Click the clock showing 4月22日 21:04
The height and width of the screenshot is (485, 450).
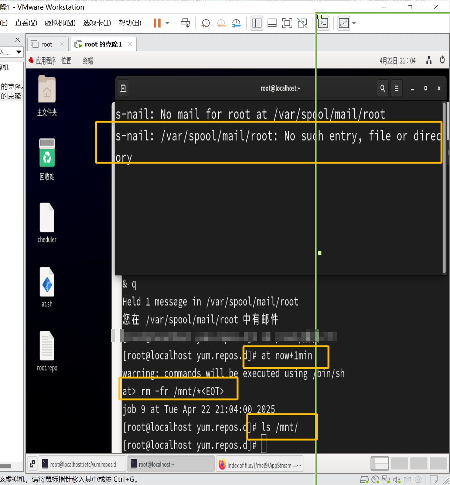pos(398,61)
